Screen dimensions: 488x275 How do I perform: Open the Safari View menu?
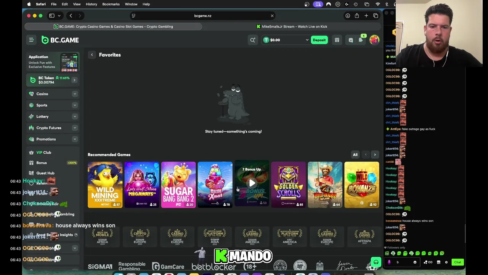pyautogui.click(x=77, y=4)
